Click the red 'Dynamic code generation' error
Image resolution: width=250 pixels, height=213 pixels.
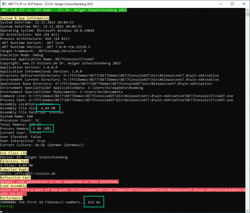[60, 182]
